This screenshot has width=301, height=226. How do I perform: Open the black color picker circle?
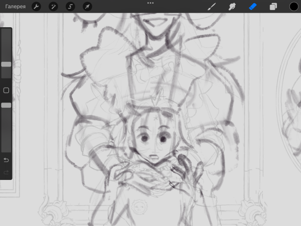[294, 6]
